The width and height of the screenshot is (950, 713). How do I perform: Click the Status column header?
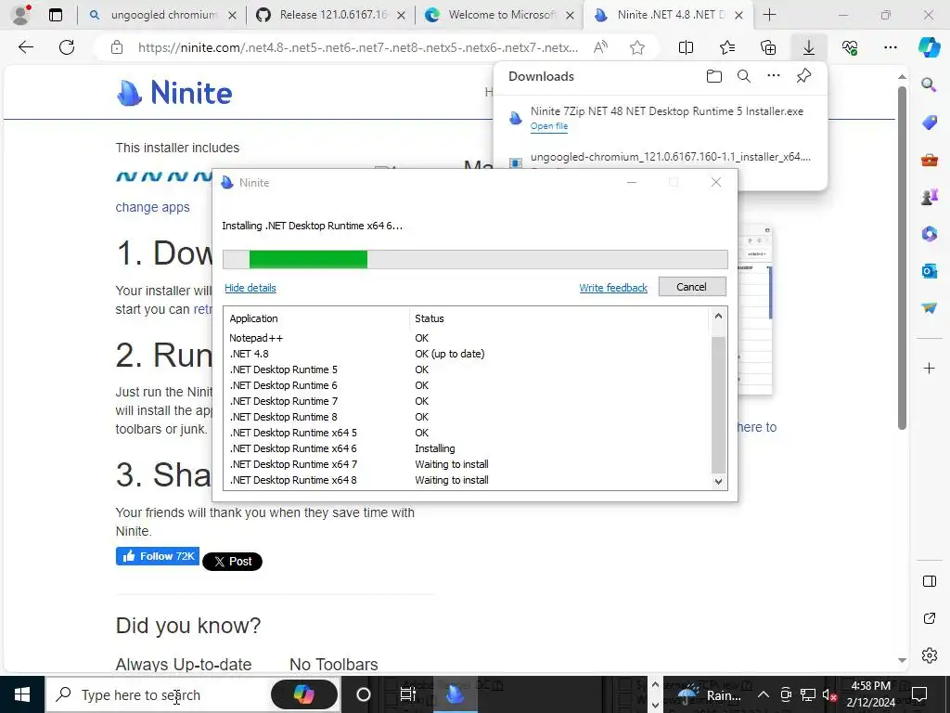point(558,318)
